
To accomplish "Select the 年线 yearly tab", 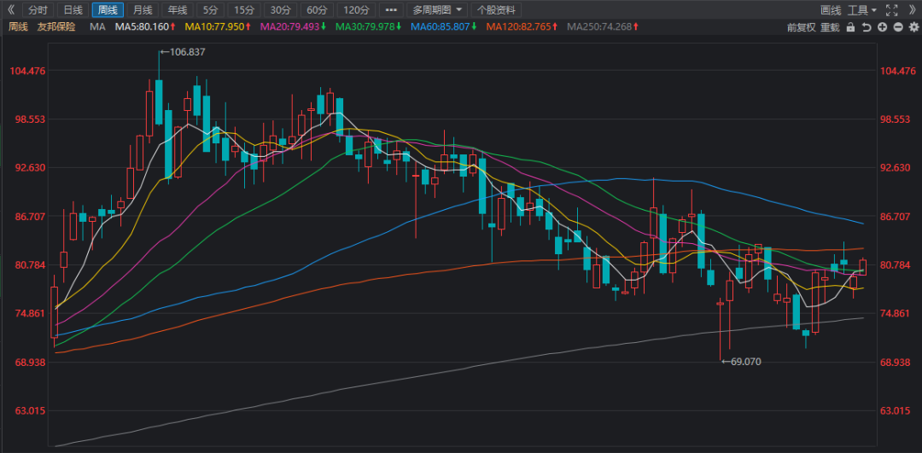I will 177,10.
